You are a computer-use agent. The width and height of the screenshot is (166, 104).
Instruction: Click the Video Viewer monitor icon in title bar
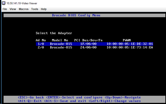point(3,3)
